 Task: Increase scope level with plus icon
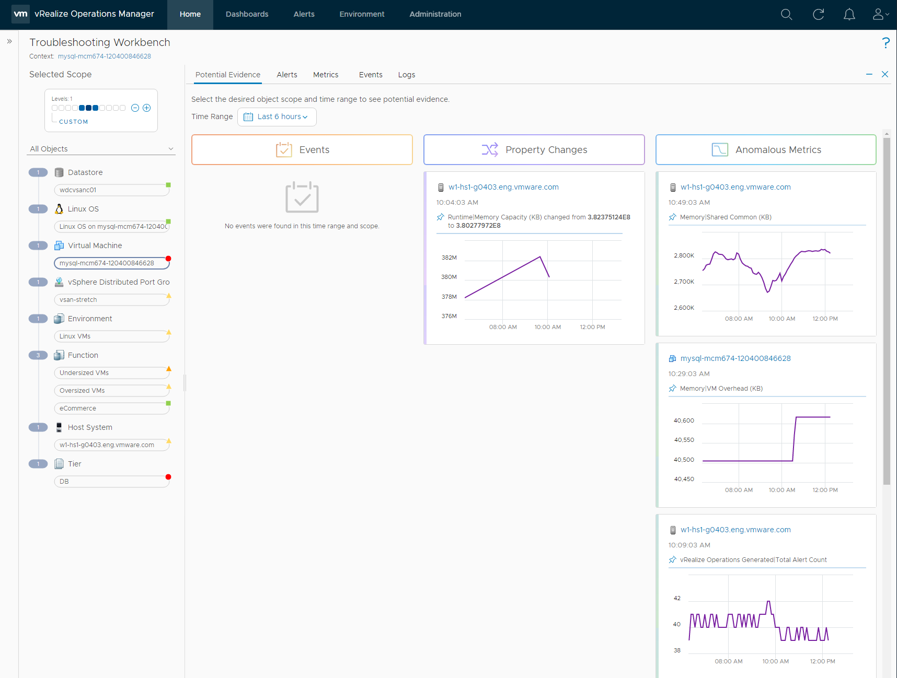[147, 108]
